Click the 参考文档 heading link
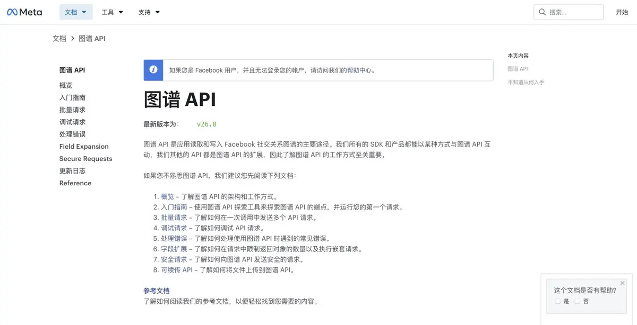The width and height of the screenshot is (637, 325). click(157, 291)
